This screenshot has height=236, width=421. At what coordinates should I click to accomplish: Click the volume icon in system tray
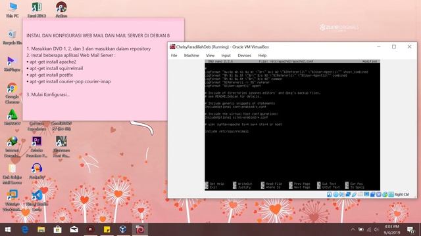376,229
